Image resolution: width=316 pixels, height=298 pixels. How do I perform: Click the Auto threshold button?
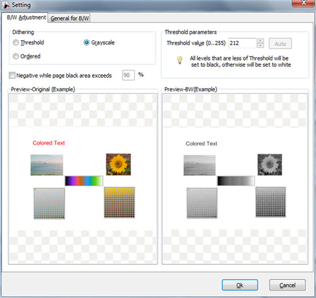point(280,43)
